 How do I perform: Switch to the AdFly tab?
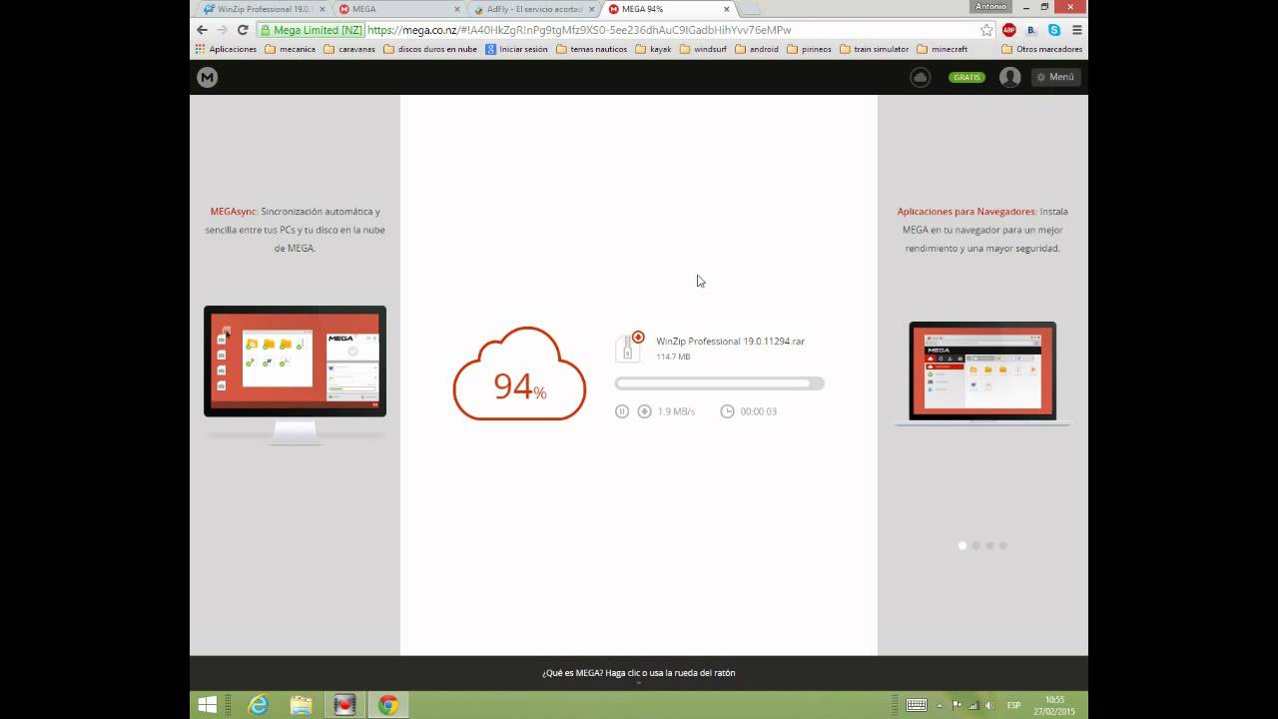tap(532, 9)
